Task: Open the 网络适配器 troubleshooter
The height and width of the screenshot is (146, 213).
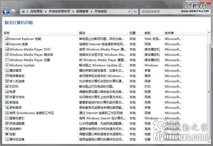Action: coord(17,123)
